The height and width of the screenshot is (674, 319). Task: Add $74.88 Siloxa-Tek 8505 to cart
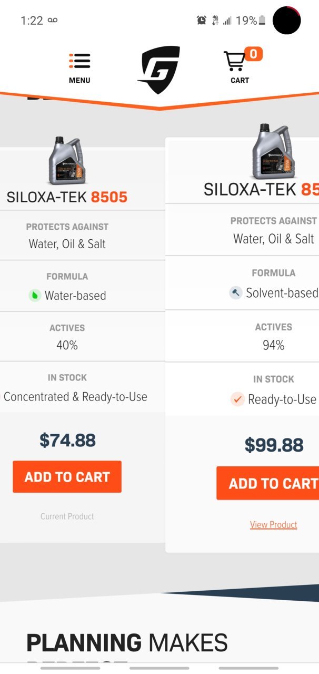tap(67, 477)
